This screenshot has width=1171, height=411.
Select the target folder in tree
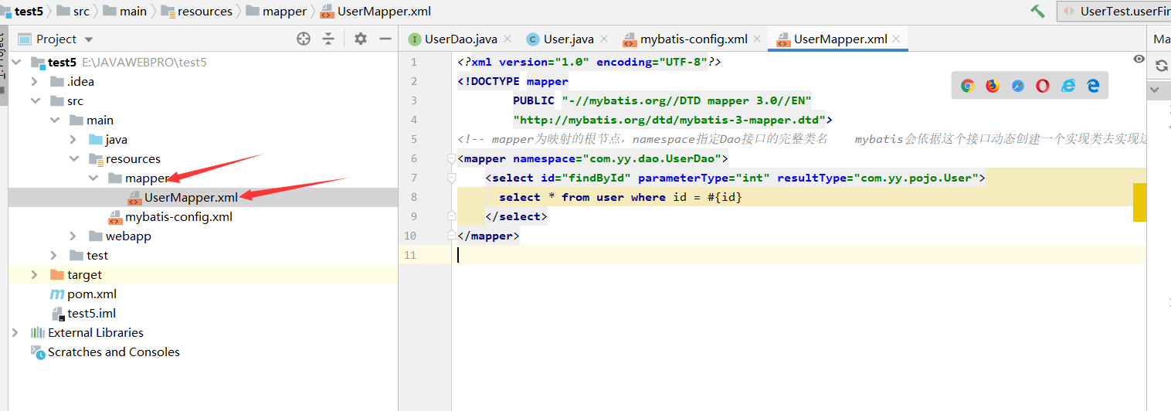(84, 275)
